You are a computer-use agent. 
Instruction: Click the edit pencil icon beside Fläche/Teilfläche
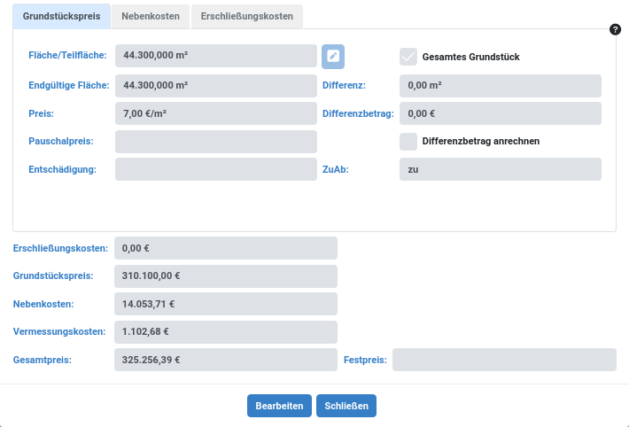pyautogui.click(x=333, y=56)
